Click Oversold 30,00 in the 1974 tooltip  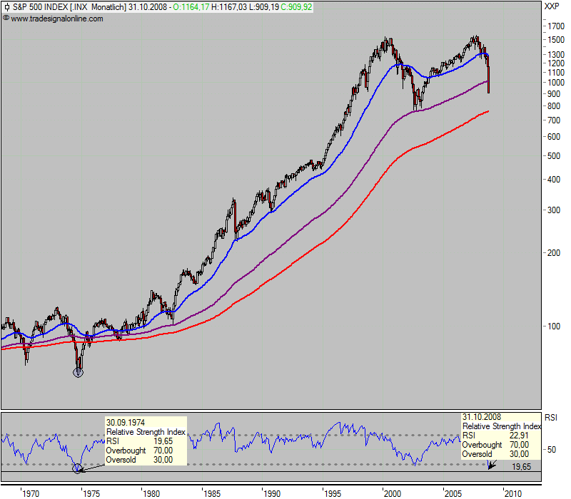click(x=139, y=460)
